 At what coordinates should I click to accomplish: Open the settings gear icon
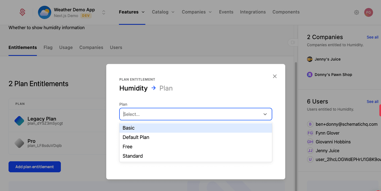pos(356,12)
